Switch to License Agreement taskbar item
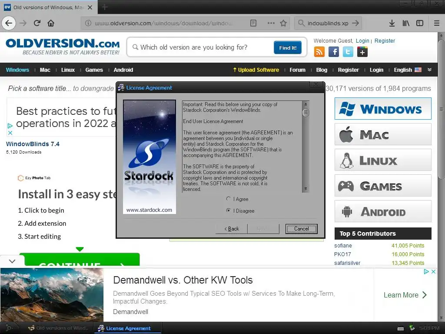The image size is (445, 334). point(128,328)
